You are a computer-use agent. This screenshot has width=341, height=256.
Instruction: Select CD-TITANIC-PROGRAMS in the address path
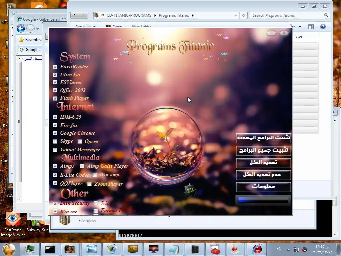(x=129, y=15)
